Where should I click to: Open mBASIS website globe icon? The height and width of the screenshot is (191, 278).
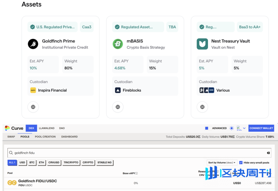pyautogui.click(x=118, y=107)
